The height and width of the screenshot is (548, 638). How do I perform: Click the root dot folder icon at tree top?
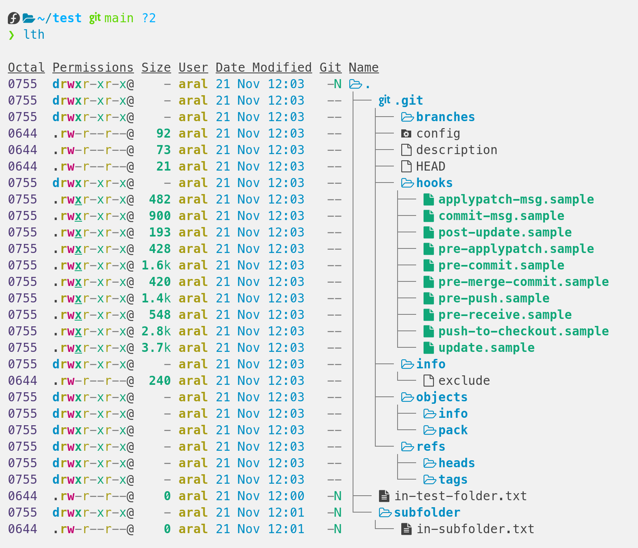[x=355, y=84]
